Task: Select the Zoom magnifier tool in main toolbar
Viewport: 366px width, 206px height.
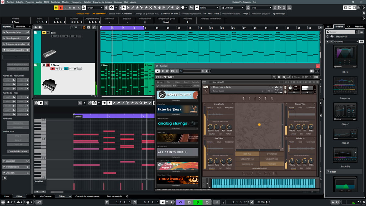Action: pyautogui.click(x=155, y=7)
